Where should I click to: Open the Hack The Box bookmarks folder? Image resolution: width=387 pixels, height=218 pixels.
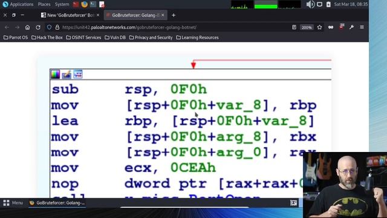(47, 38)
